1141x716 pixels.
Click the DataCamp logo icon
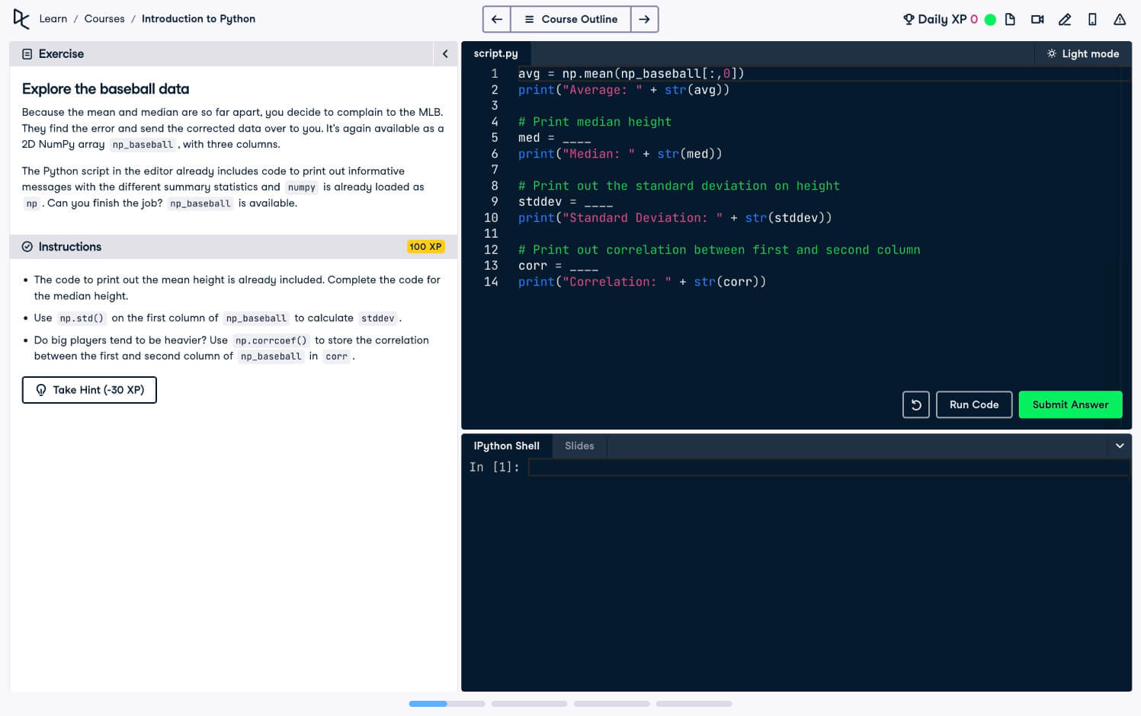(x=21, y=19)
